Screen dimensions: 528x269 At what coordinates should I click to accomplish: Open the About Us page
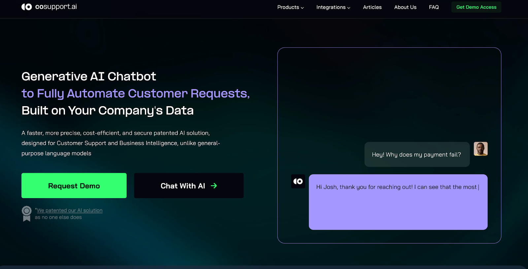pos(405,7)
